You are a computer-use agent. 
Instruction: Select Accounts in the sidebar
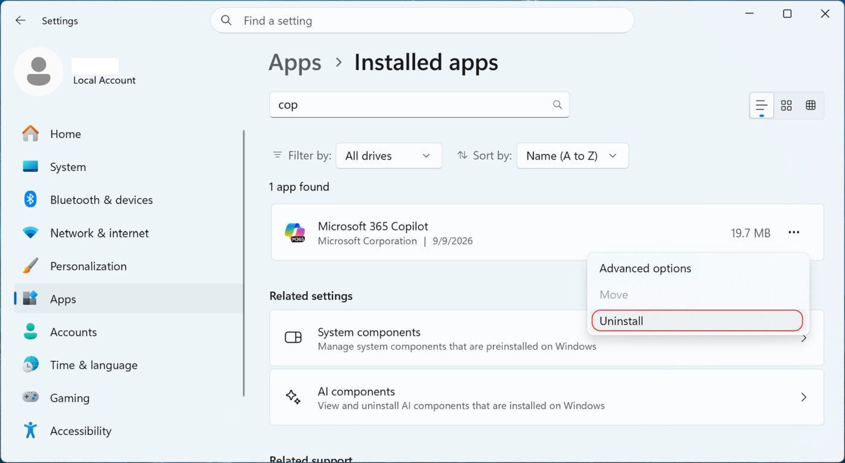click(128, 331)
